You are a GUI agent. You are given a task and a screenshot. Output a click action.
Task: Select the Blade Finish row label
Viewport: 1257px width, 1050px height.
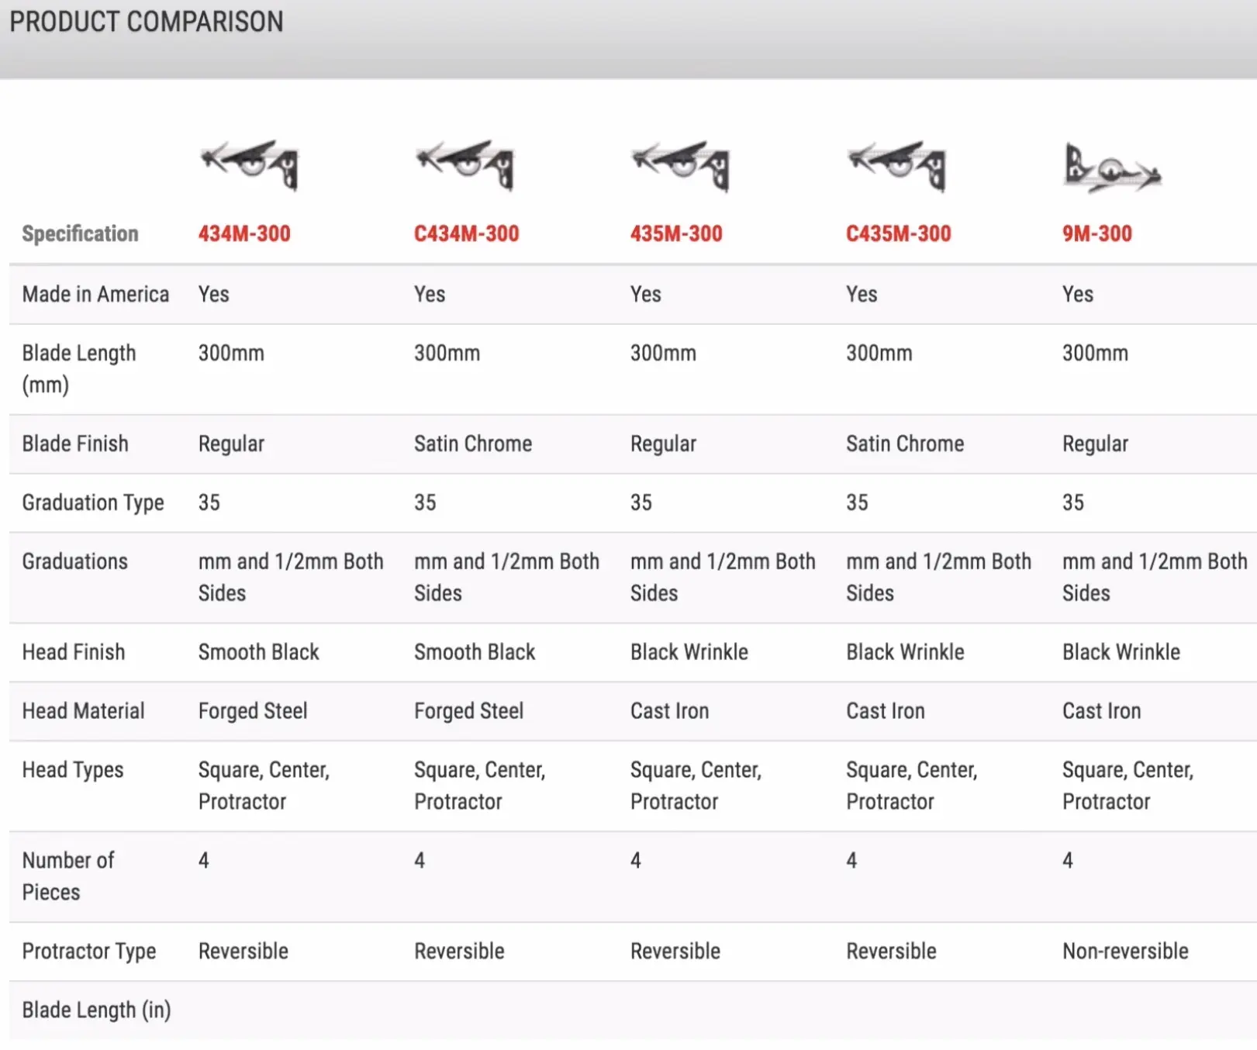pos(75,444)
